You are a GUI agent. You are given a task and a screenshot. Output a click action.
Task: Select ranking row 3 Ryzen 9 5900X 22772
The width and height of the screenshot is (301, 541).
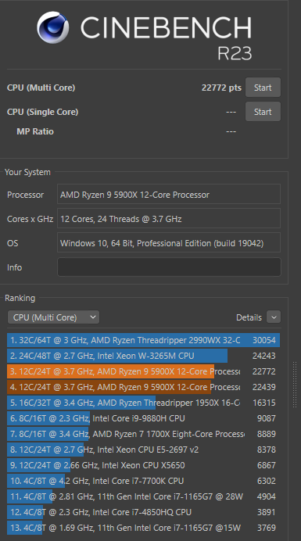[x=143, y=371]
